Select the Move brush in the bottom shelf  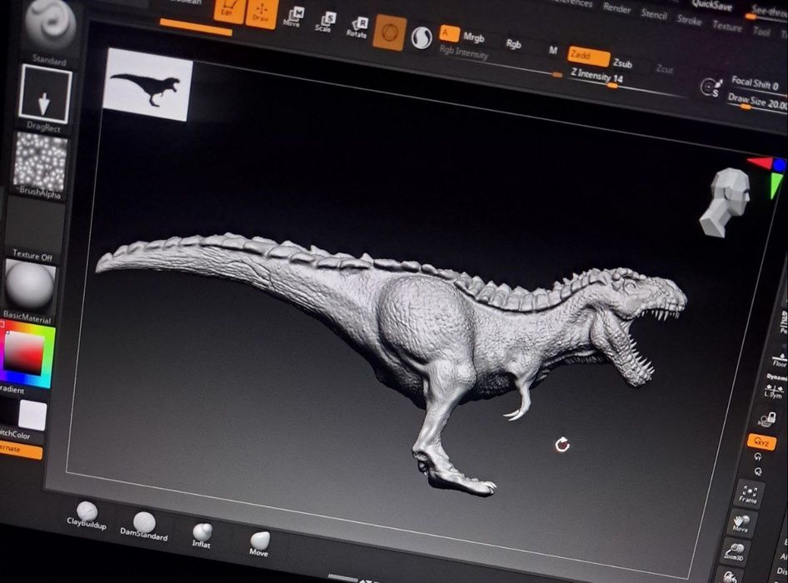click(259, 545)
